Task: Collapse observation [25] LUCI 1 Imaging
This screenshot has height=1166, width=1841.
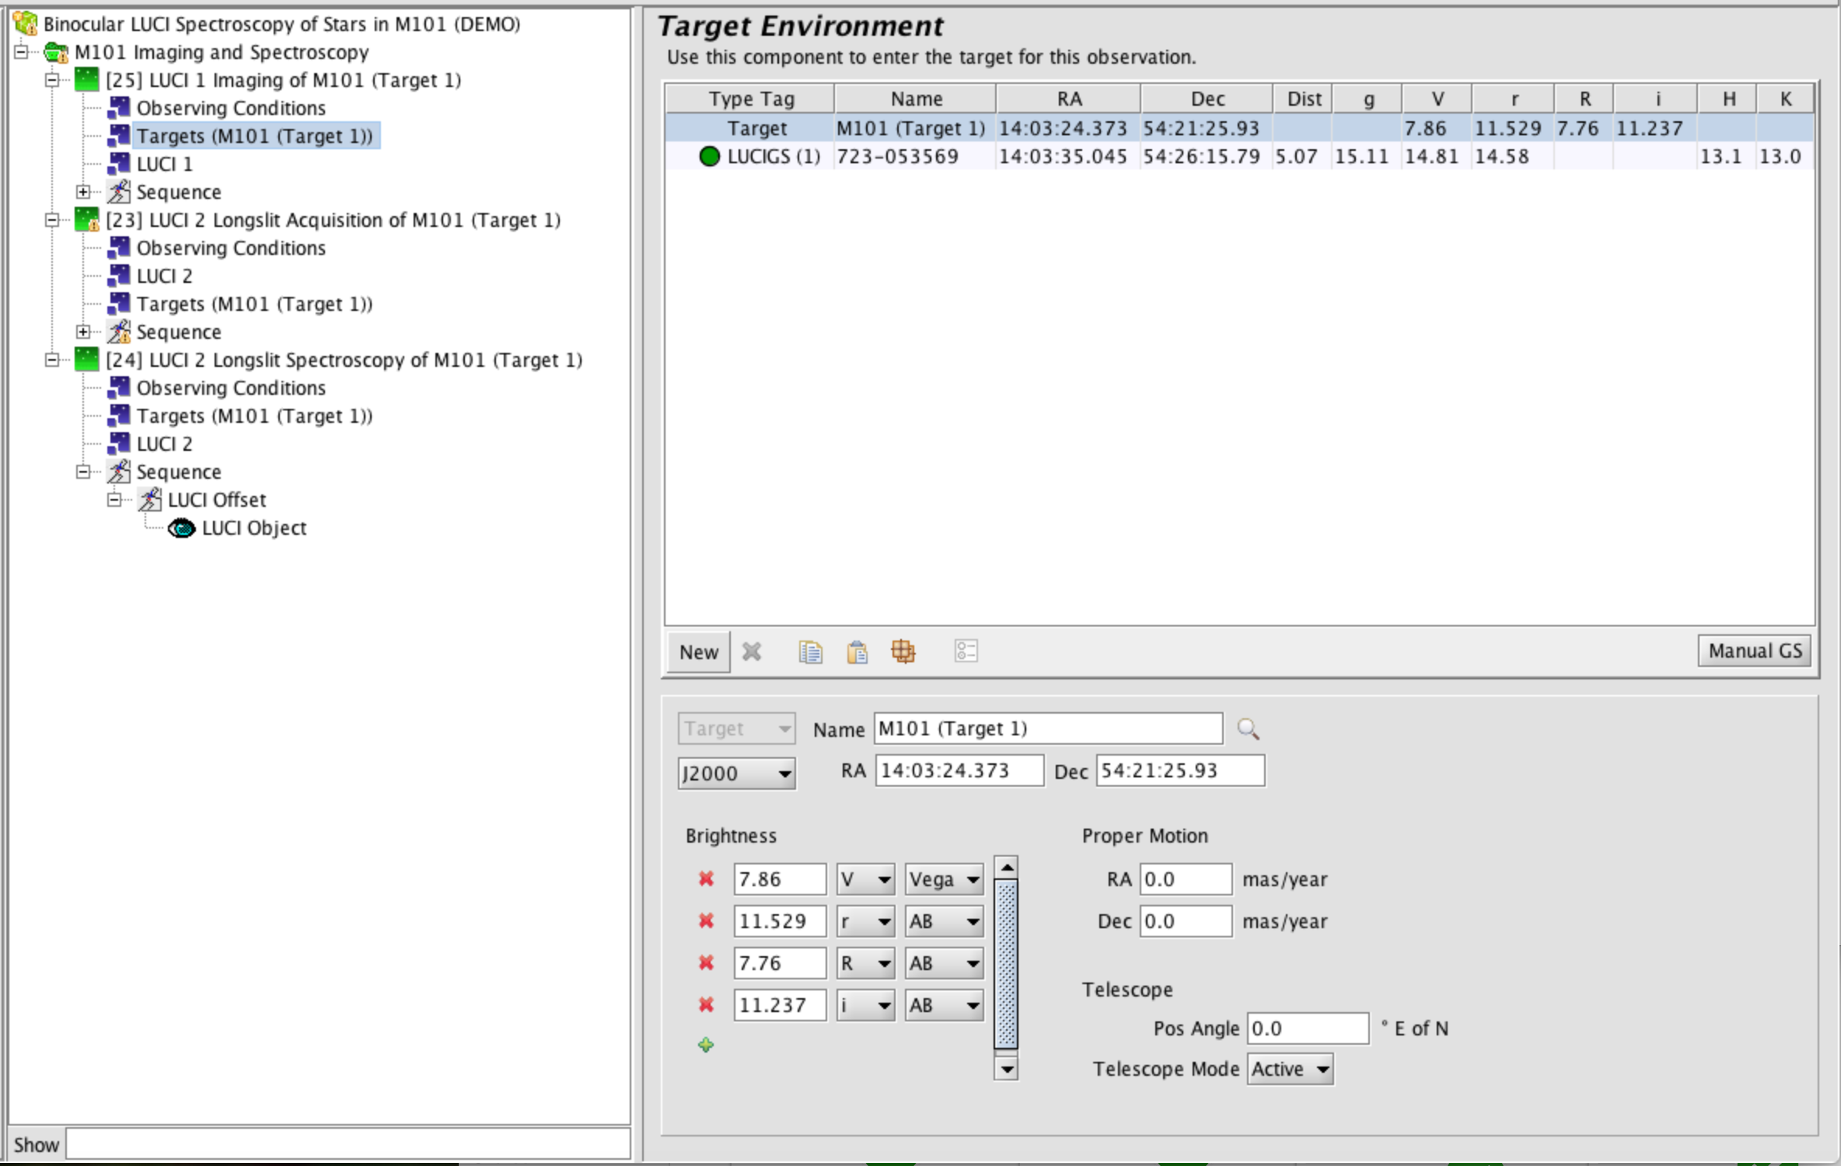Action: click(52, 79)
